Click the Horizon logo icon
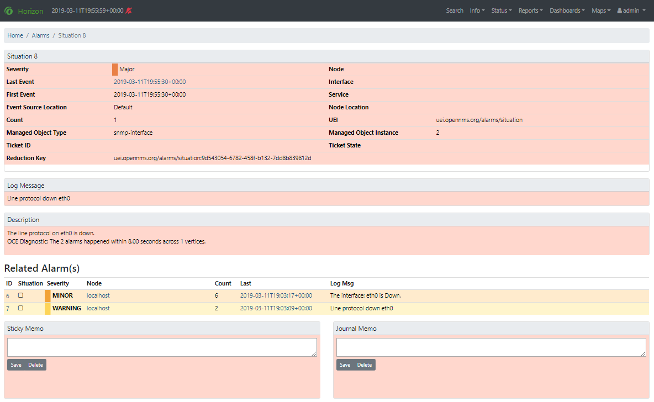The width and height of the screenshot is (654, 402). (9, 11)
